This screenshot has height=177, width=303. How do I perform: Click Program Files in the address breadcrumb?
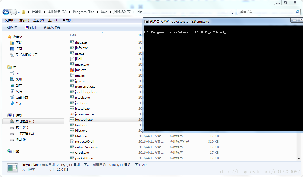83,12
